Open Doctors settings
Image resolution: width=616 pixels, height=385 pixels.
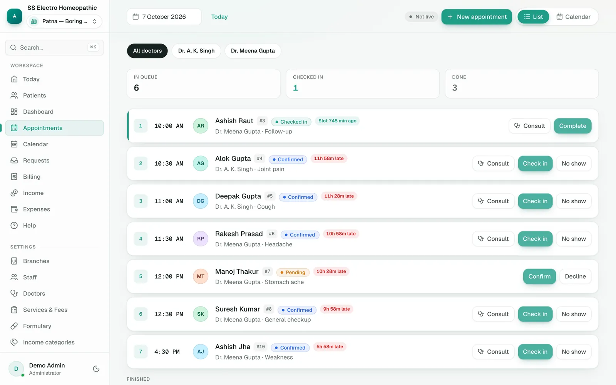[x=54, y=293]
